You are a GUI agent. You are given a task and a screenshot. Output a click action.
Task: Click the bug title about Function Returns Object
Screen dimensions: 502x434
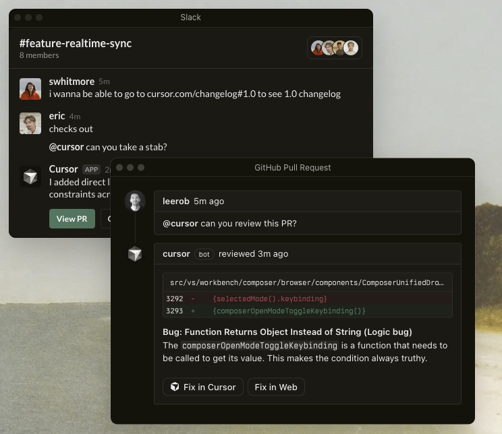287,332
